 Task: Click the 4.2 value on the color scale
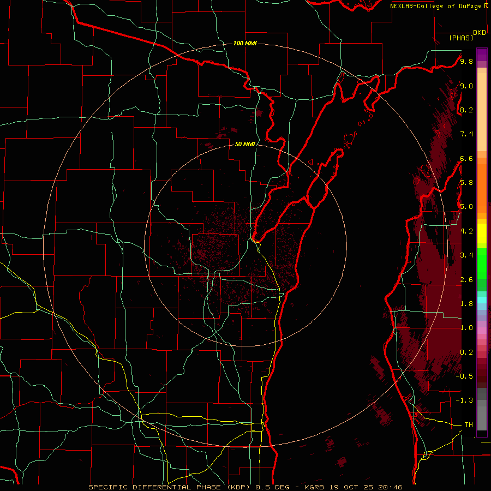point(466,231)
